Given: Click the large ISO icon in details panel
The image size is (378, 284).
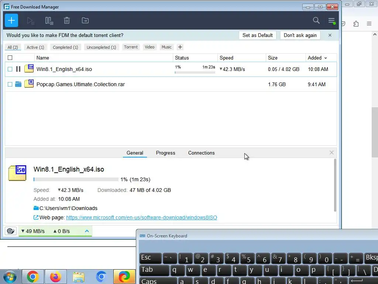Looking at the screenshot, I should pos(17,173).
